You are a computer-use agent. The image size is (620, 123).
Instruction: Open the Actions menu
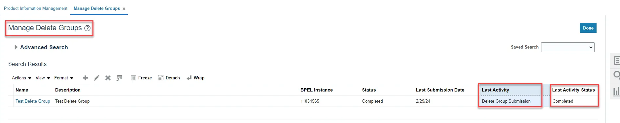tap(21, 78)
